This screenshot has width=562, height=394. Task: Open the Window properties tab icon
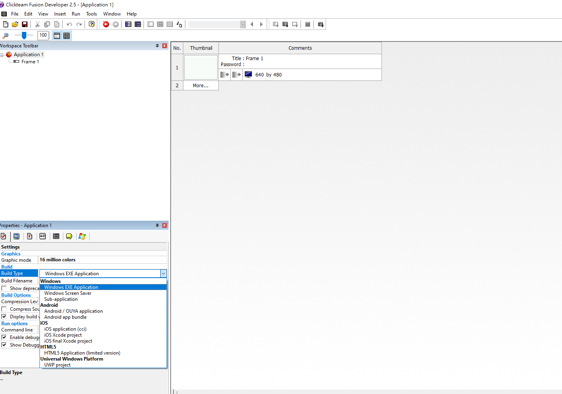pyautogui.click(x=16, y=236)
